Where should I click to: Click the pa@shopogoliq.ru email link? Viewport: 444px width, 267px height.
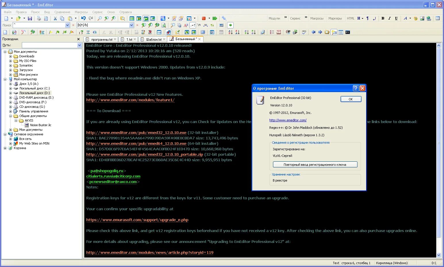107,171
